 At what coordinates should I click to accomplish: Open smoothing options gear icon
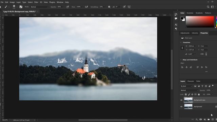(109, 7)
